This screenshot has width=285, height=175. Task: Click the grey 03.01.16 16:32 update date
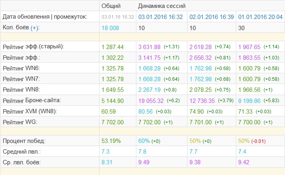click(x=118, y=17)
